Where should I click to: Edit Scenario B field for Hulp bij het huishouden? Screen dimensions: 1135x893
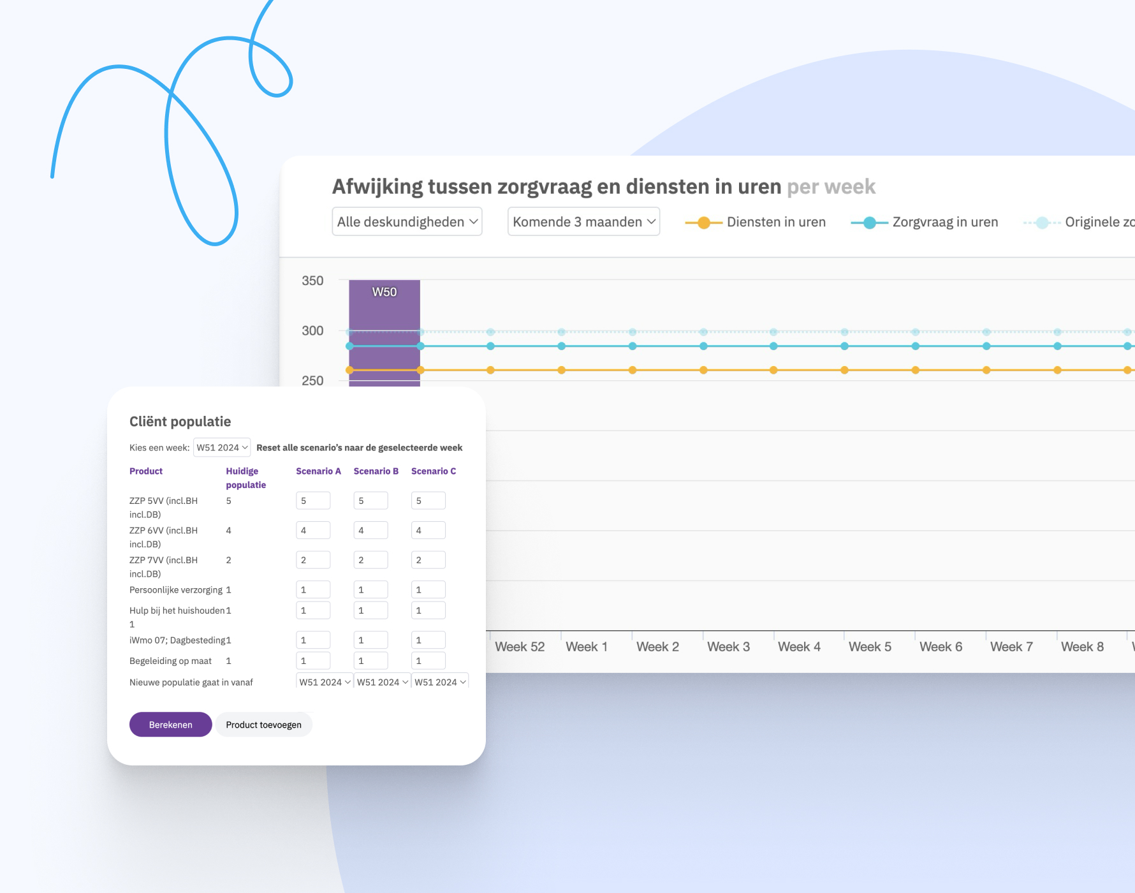tap(370, 610)
